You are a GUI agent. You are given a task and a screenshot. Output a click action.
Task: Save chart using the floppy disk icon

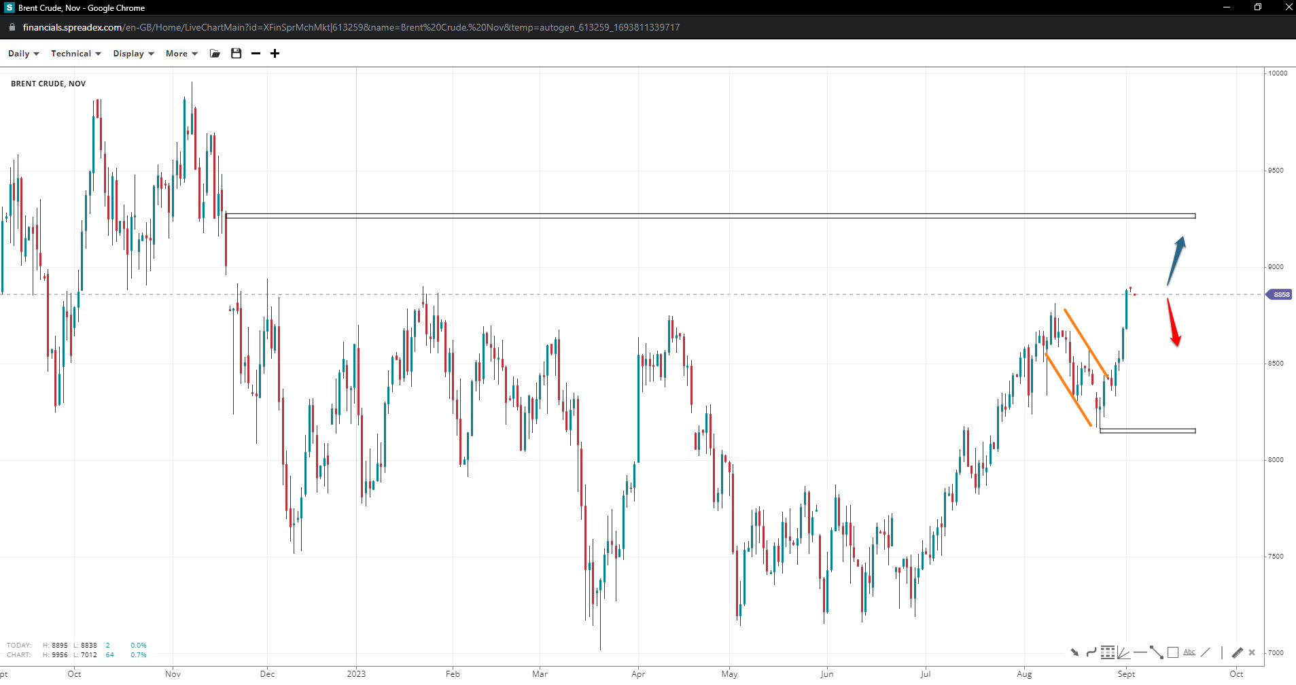click(236, 54)
